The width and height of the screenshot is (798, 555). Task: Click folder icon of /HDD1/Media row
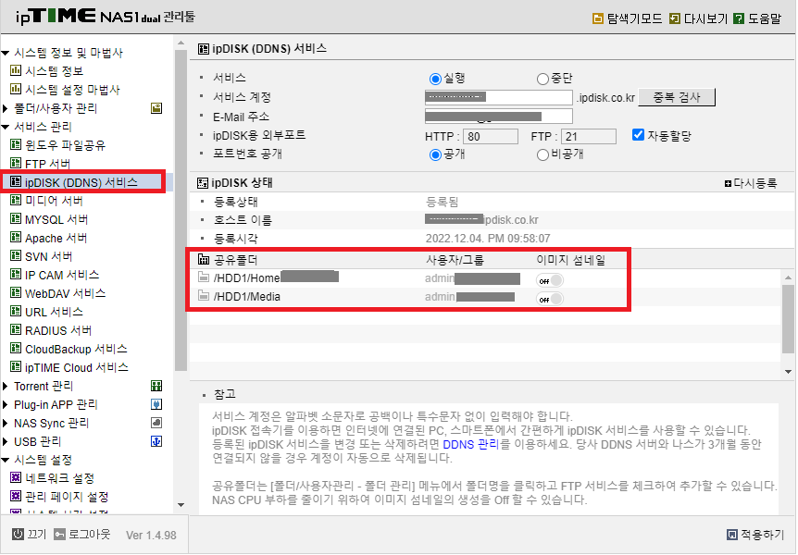click(204, 296)
